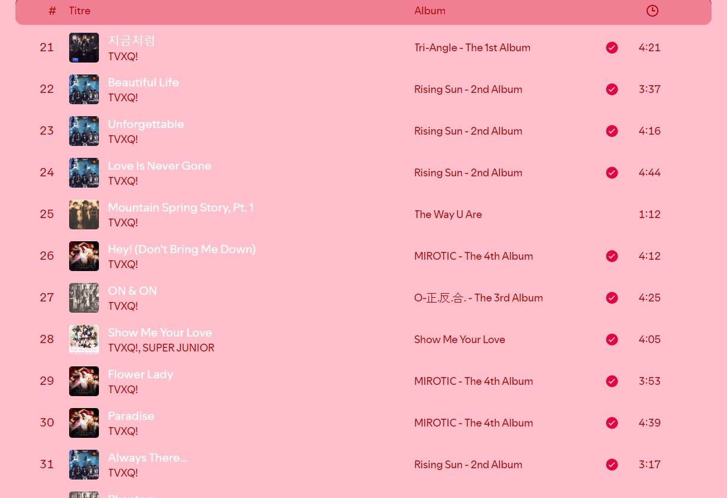Click the Unforgettable song title

click(x=146, y=124)
